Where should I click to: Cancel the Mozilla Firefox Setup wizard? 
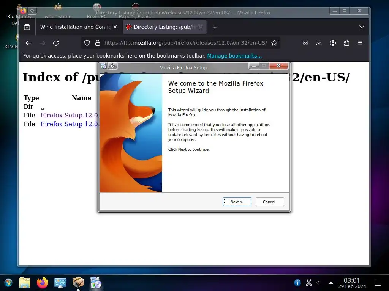coord(270,202)
